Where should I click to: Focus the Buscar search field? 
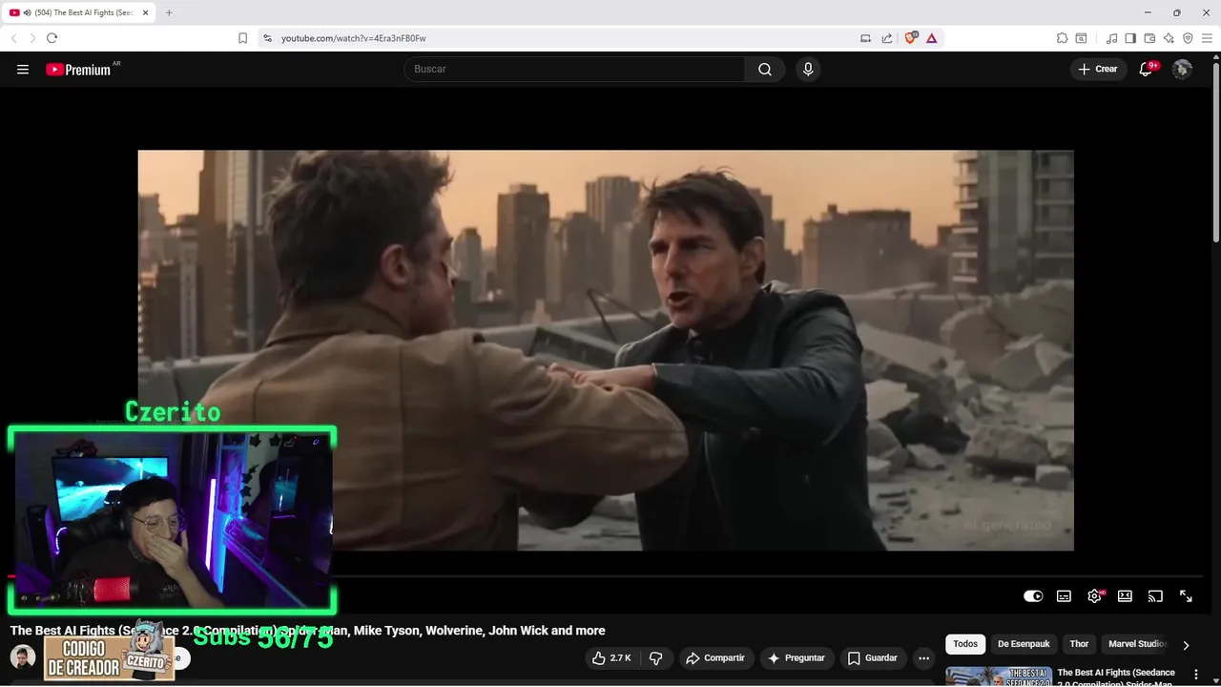[574, 69]
